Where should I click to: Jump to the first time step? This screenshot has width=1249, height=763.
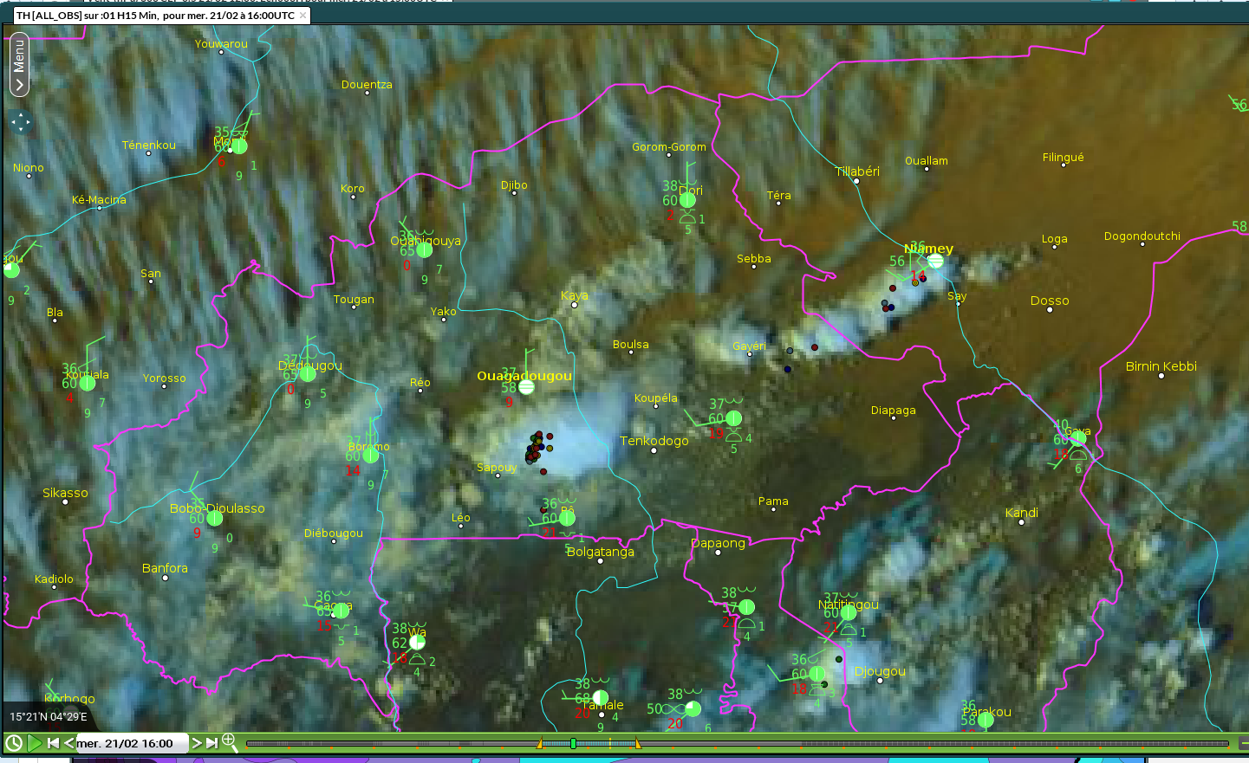click(53, 743)
